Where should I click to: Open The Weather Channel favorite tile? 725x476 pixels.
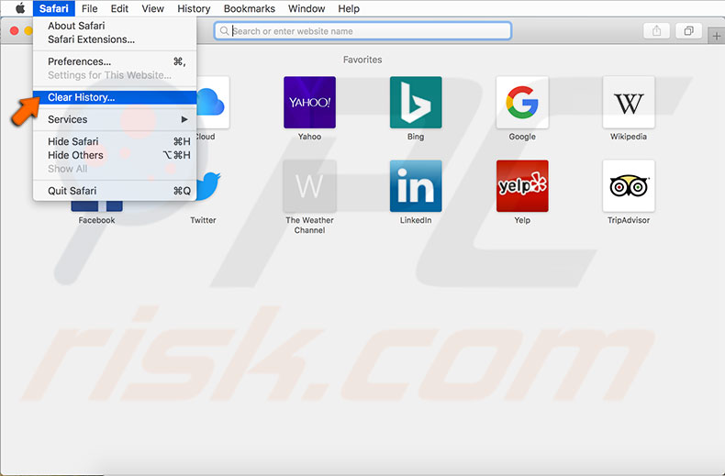pyautogui.click(x=309, y=186)
